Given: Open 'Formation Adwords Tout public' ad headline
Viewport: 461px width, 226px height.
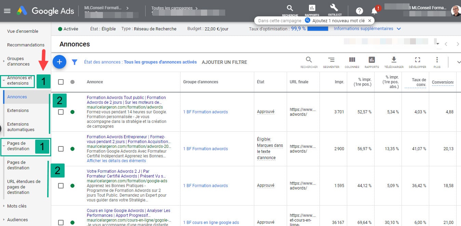Looking at the screenshot, I should 126,100.
